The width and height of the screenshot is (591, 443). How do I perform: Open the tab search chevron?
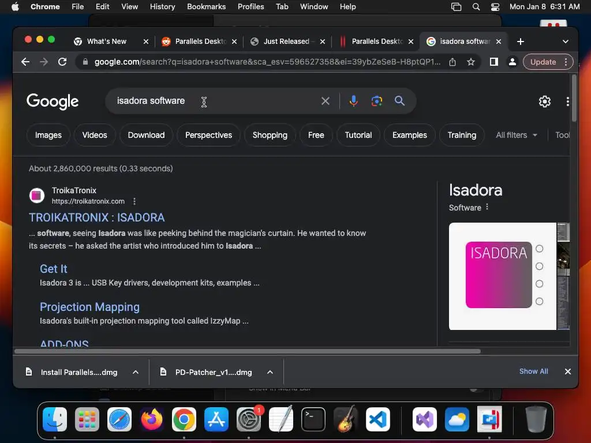pos(566,42)
